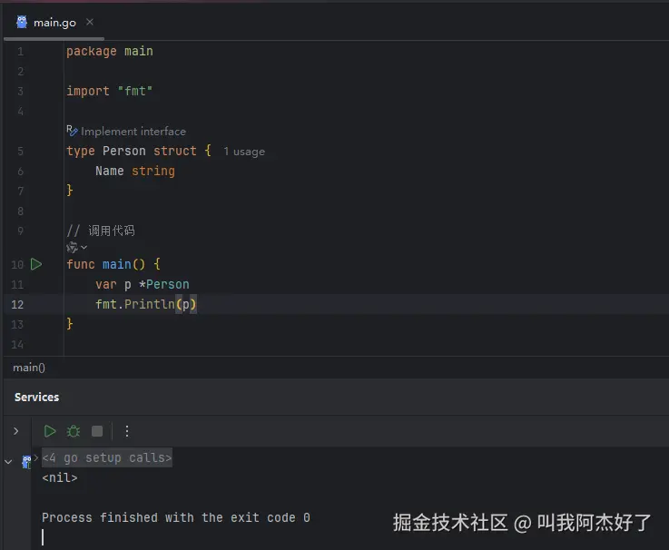Click the Implement interface inlay link
669x550 pixels.
pos(133,132)
